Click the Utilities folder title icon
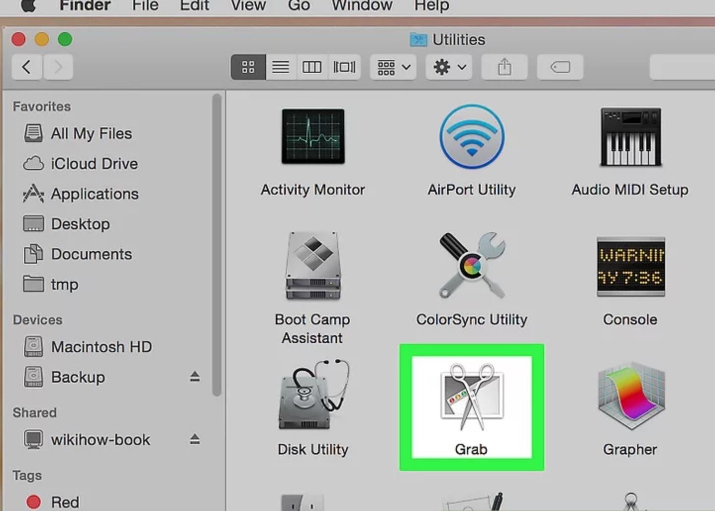This screenshot has height=511, width=715. 418,40
